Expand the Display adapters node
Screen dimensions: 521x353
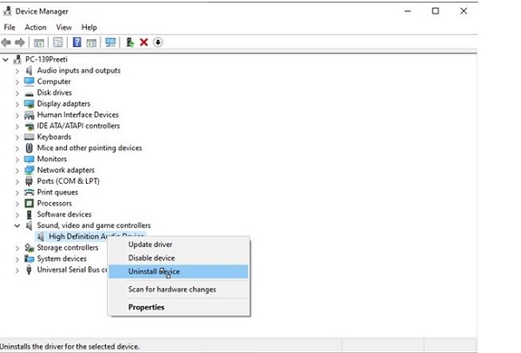pos(17,104)
